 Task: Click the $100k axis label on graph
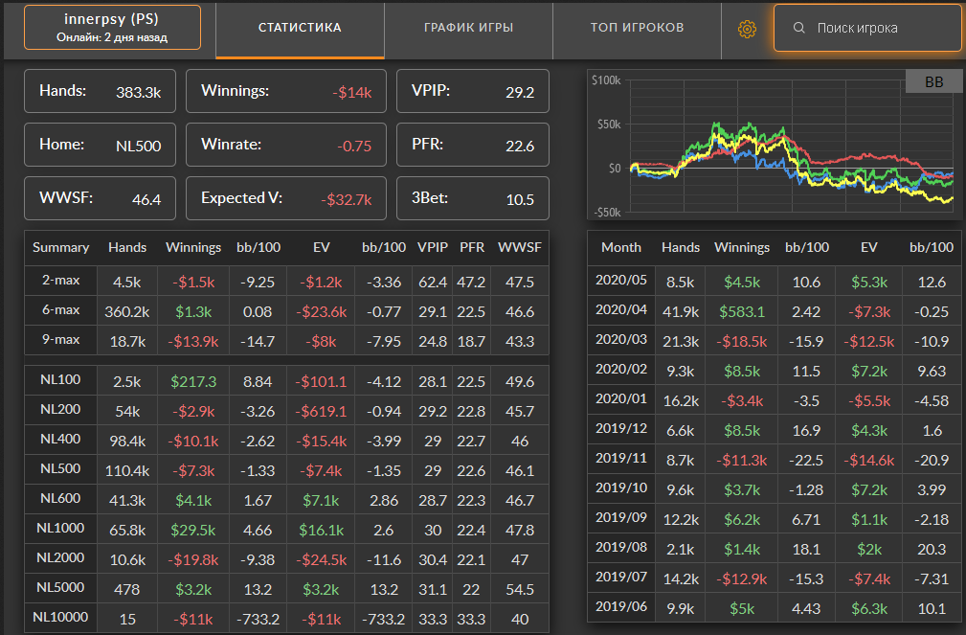(606, 80)
